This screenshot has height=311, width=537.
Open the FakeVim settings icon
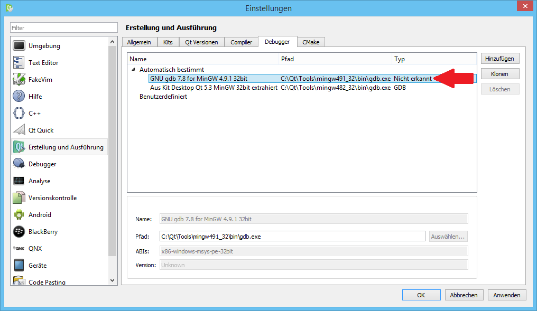[19, 79]
